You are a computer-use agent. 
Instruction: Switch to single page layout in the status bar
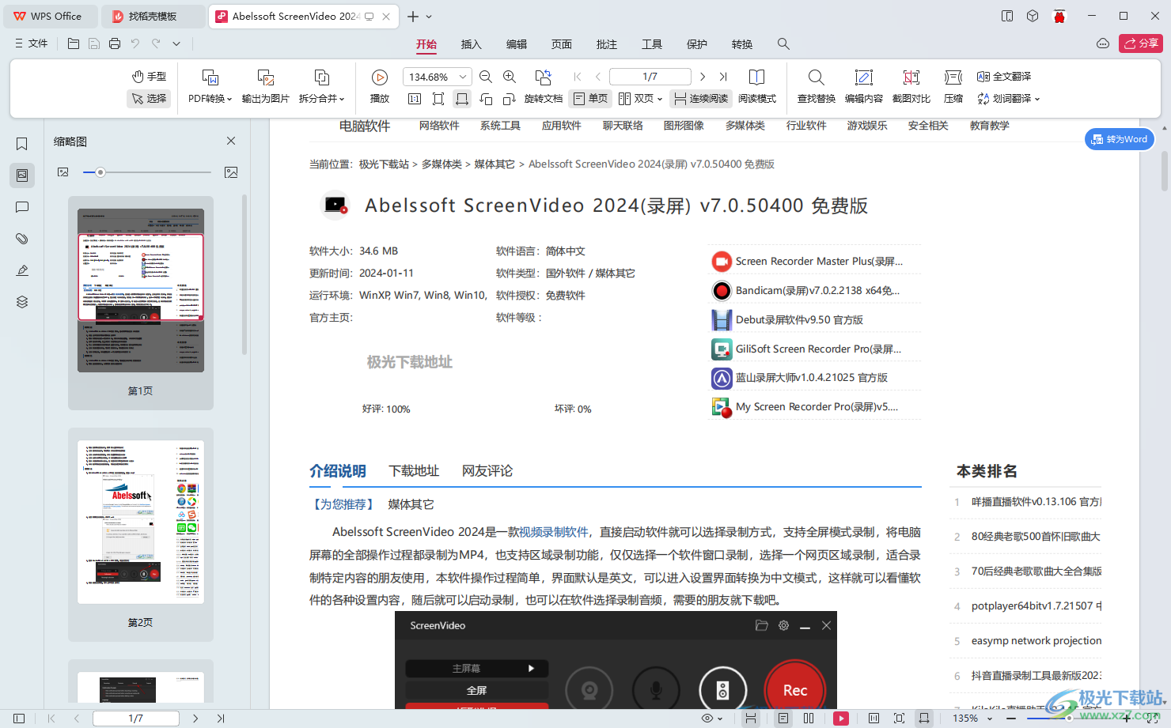783,718
